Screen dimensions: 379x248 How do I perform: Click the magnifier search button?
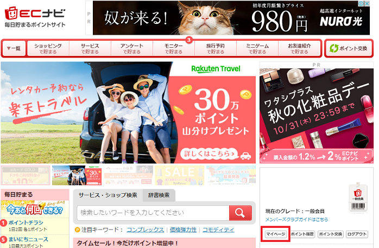coord(240,213)
